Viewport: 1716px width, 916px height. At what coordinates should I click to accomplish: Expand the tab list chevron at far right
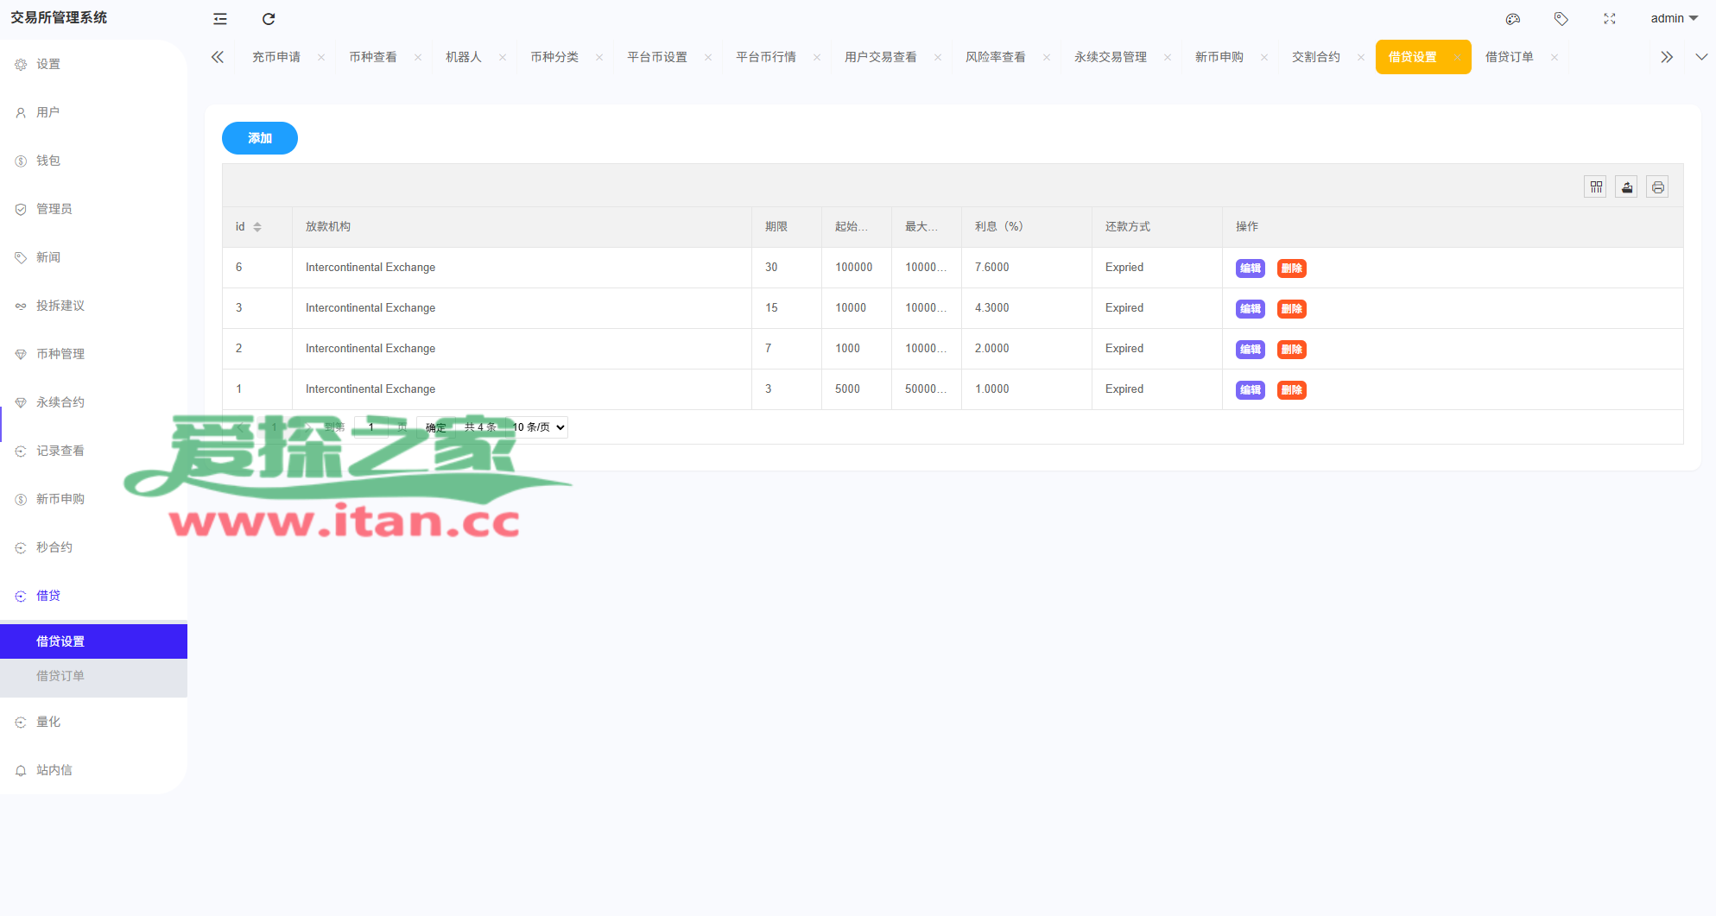tap(1700, 57)
